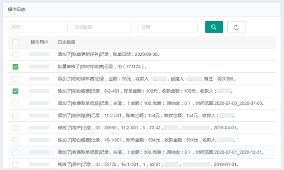Select log text for 11-2-501 账单金额154元

146,116
